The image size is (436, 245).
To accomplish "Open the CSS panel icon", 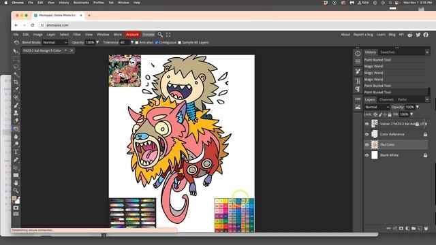I will (x=358, y=99).
